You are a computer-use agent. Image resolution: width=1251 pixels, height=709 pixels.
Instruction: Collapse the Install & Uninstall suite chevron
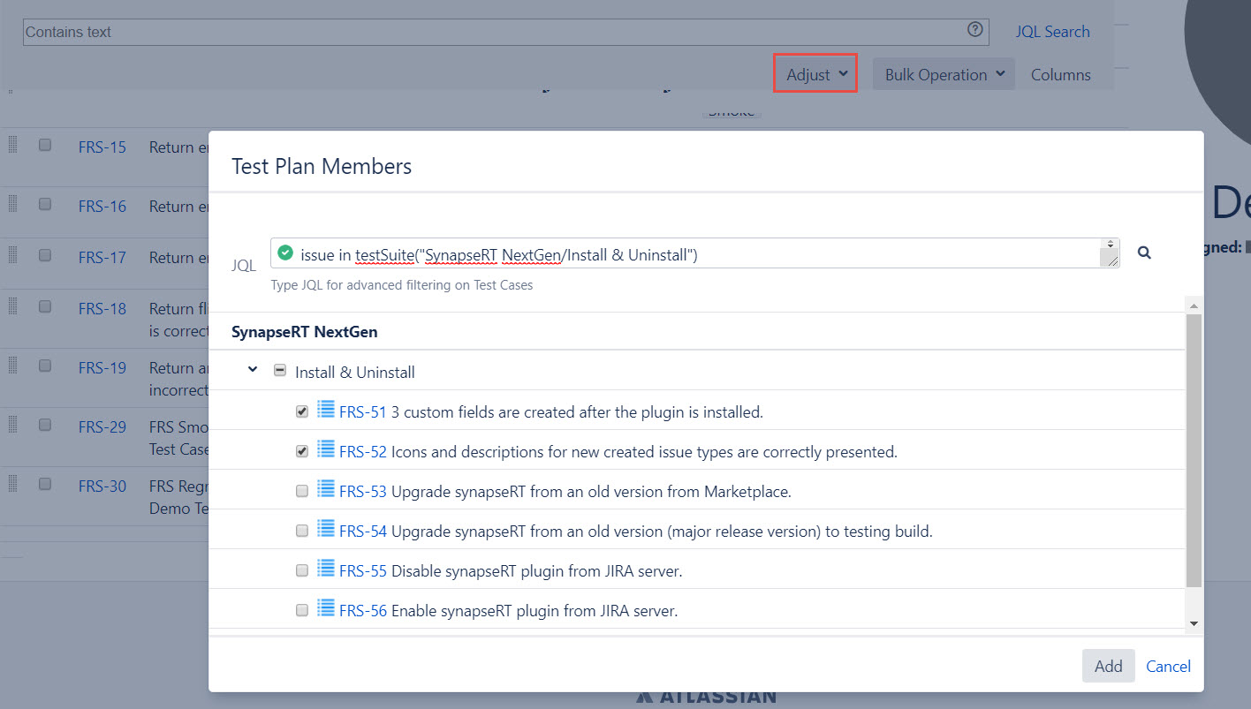(253, 370)
